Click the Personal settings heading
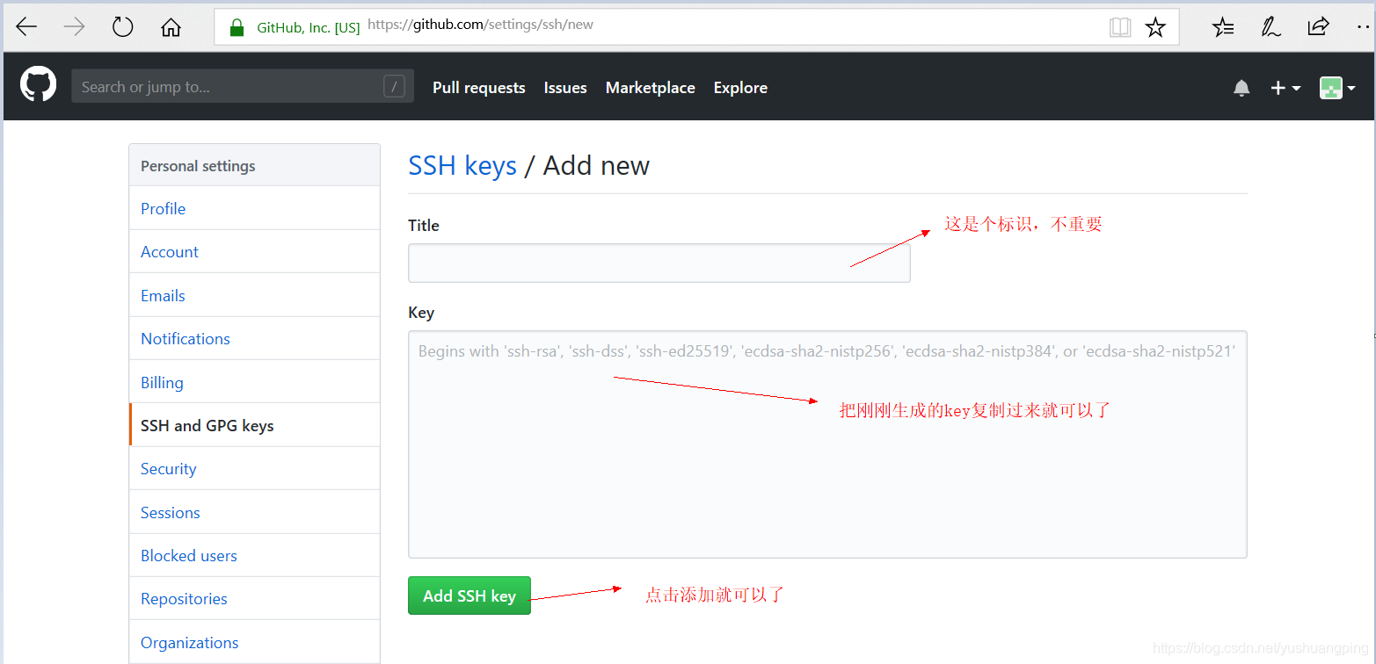 [198, 166]
